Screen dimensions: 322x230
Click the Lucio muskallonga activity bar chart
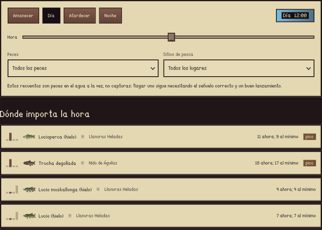pos(12,189)
